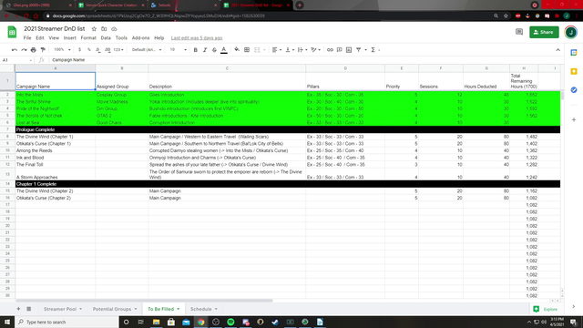
Task: Open Calendar in the side panel
Action: [x=574, y=53]
